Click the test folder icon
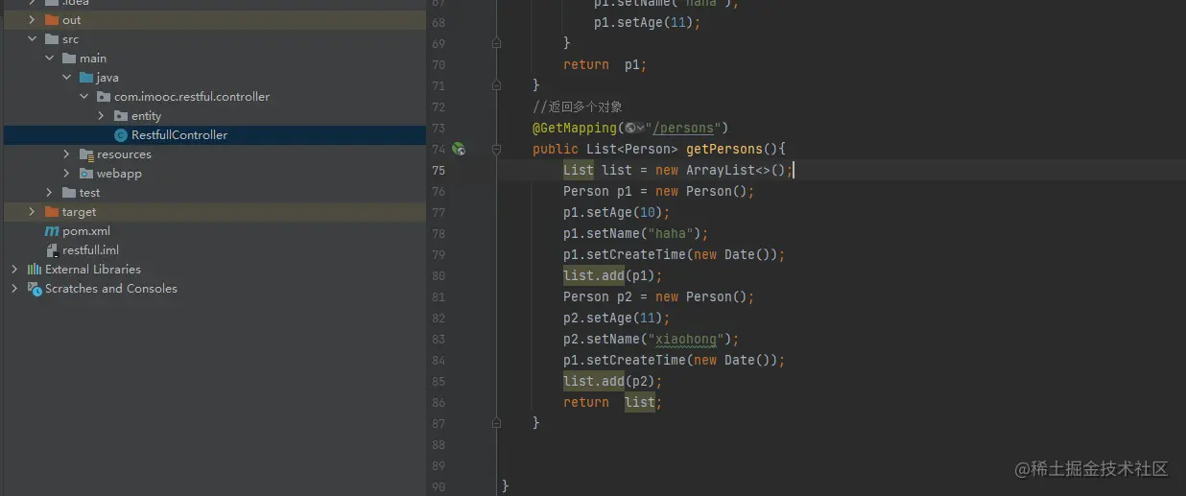 point(68,193)
